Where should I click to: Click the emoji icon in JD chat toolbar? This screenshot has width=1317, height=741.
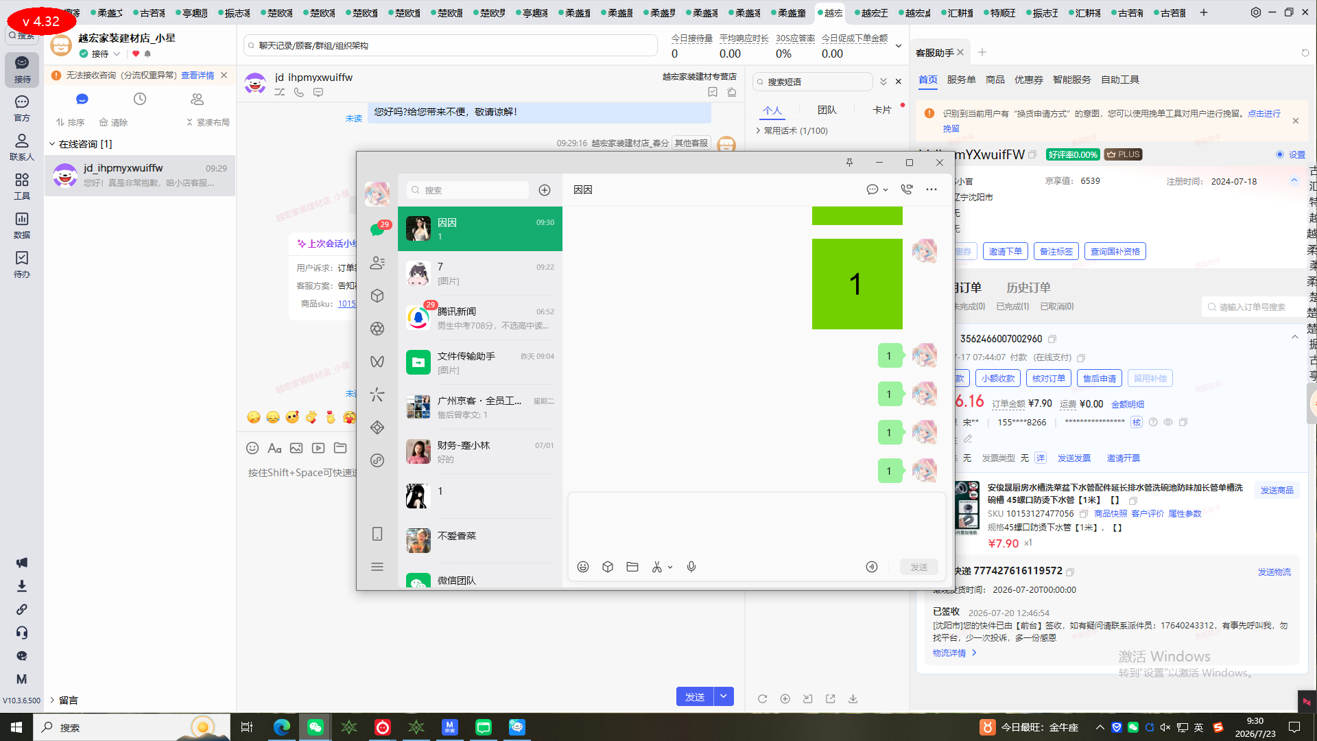252,448
